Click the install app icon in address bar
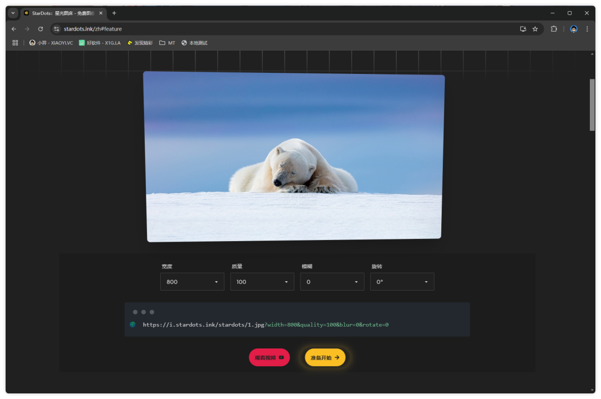This screenshot has height=399, width=601. (523, 29)
